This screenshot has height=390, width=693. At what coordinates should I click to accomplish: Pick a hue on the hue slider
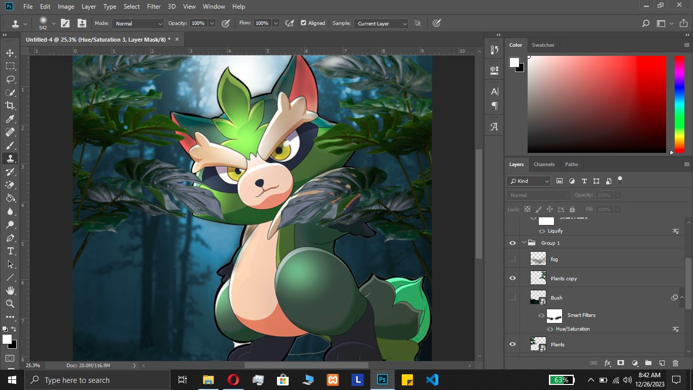(679, 104)
